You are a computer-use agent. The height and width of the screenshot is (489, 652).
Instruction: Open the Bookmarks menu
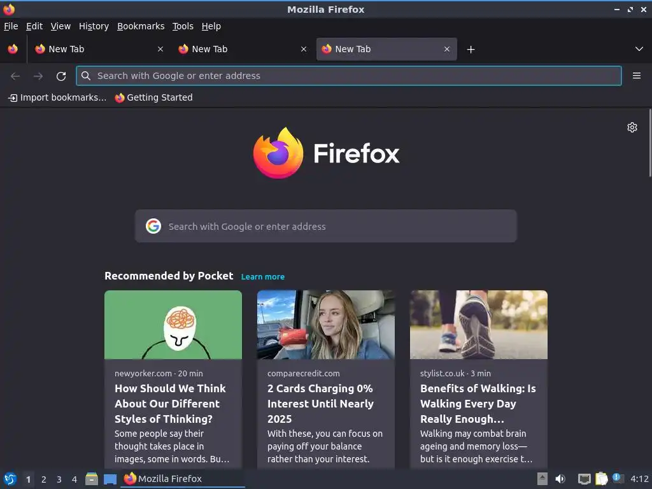coord(141,26)
